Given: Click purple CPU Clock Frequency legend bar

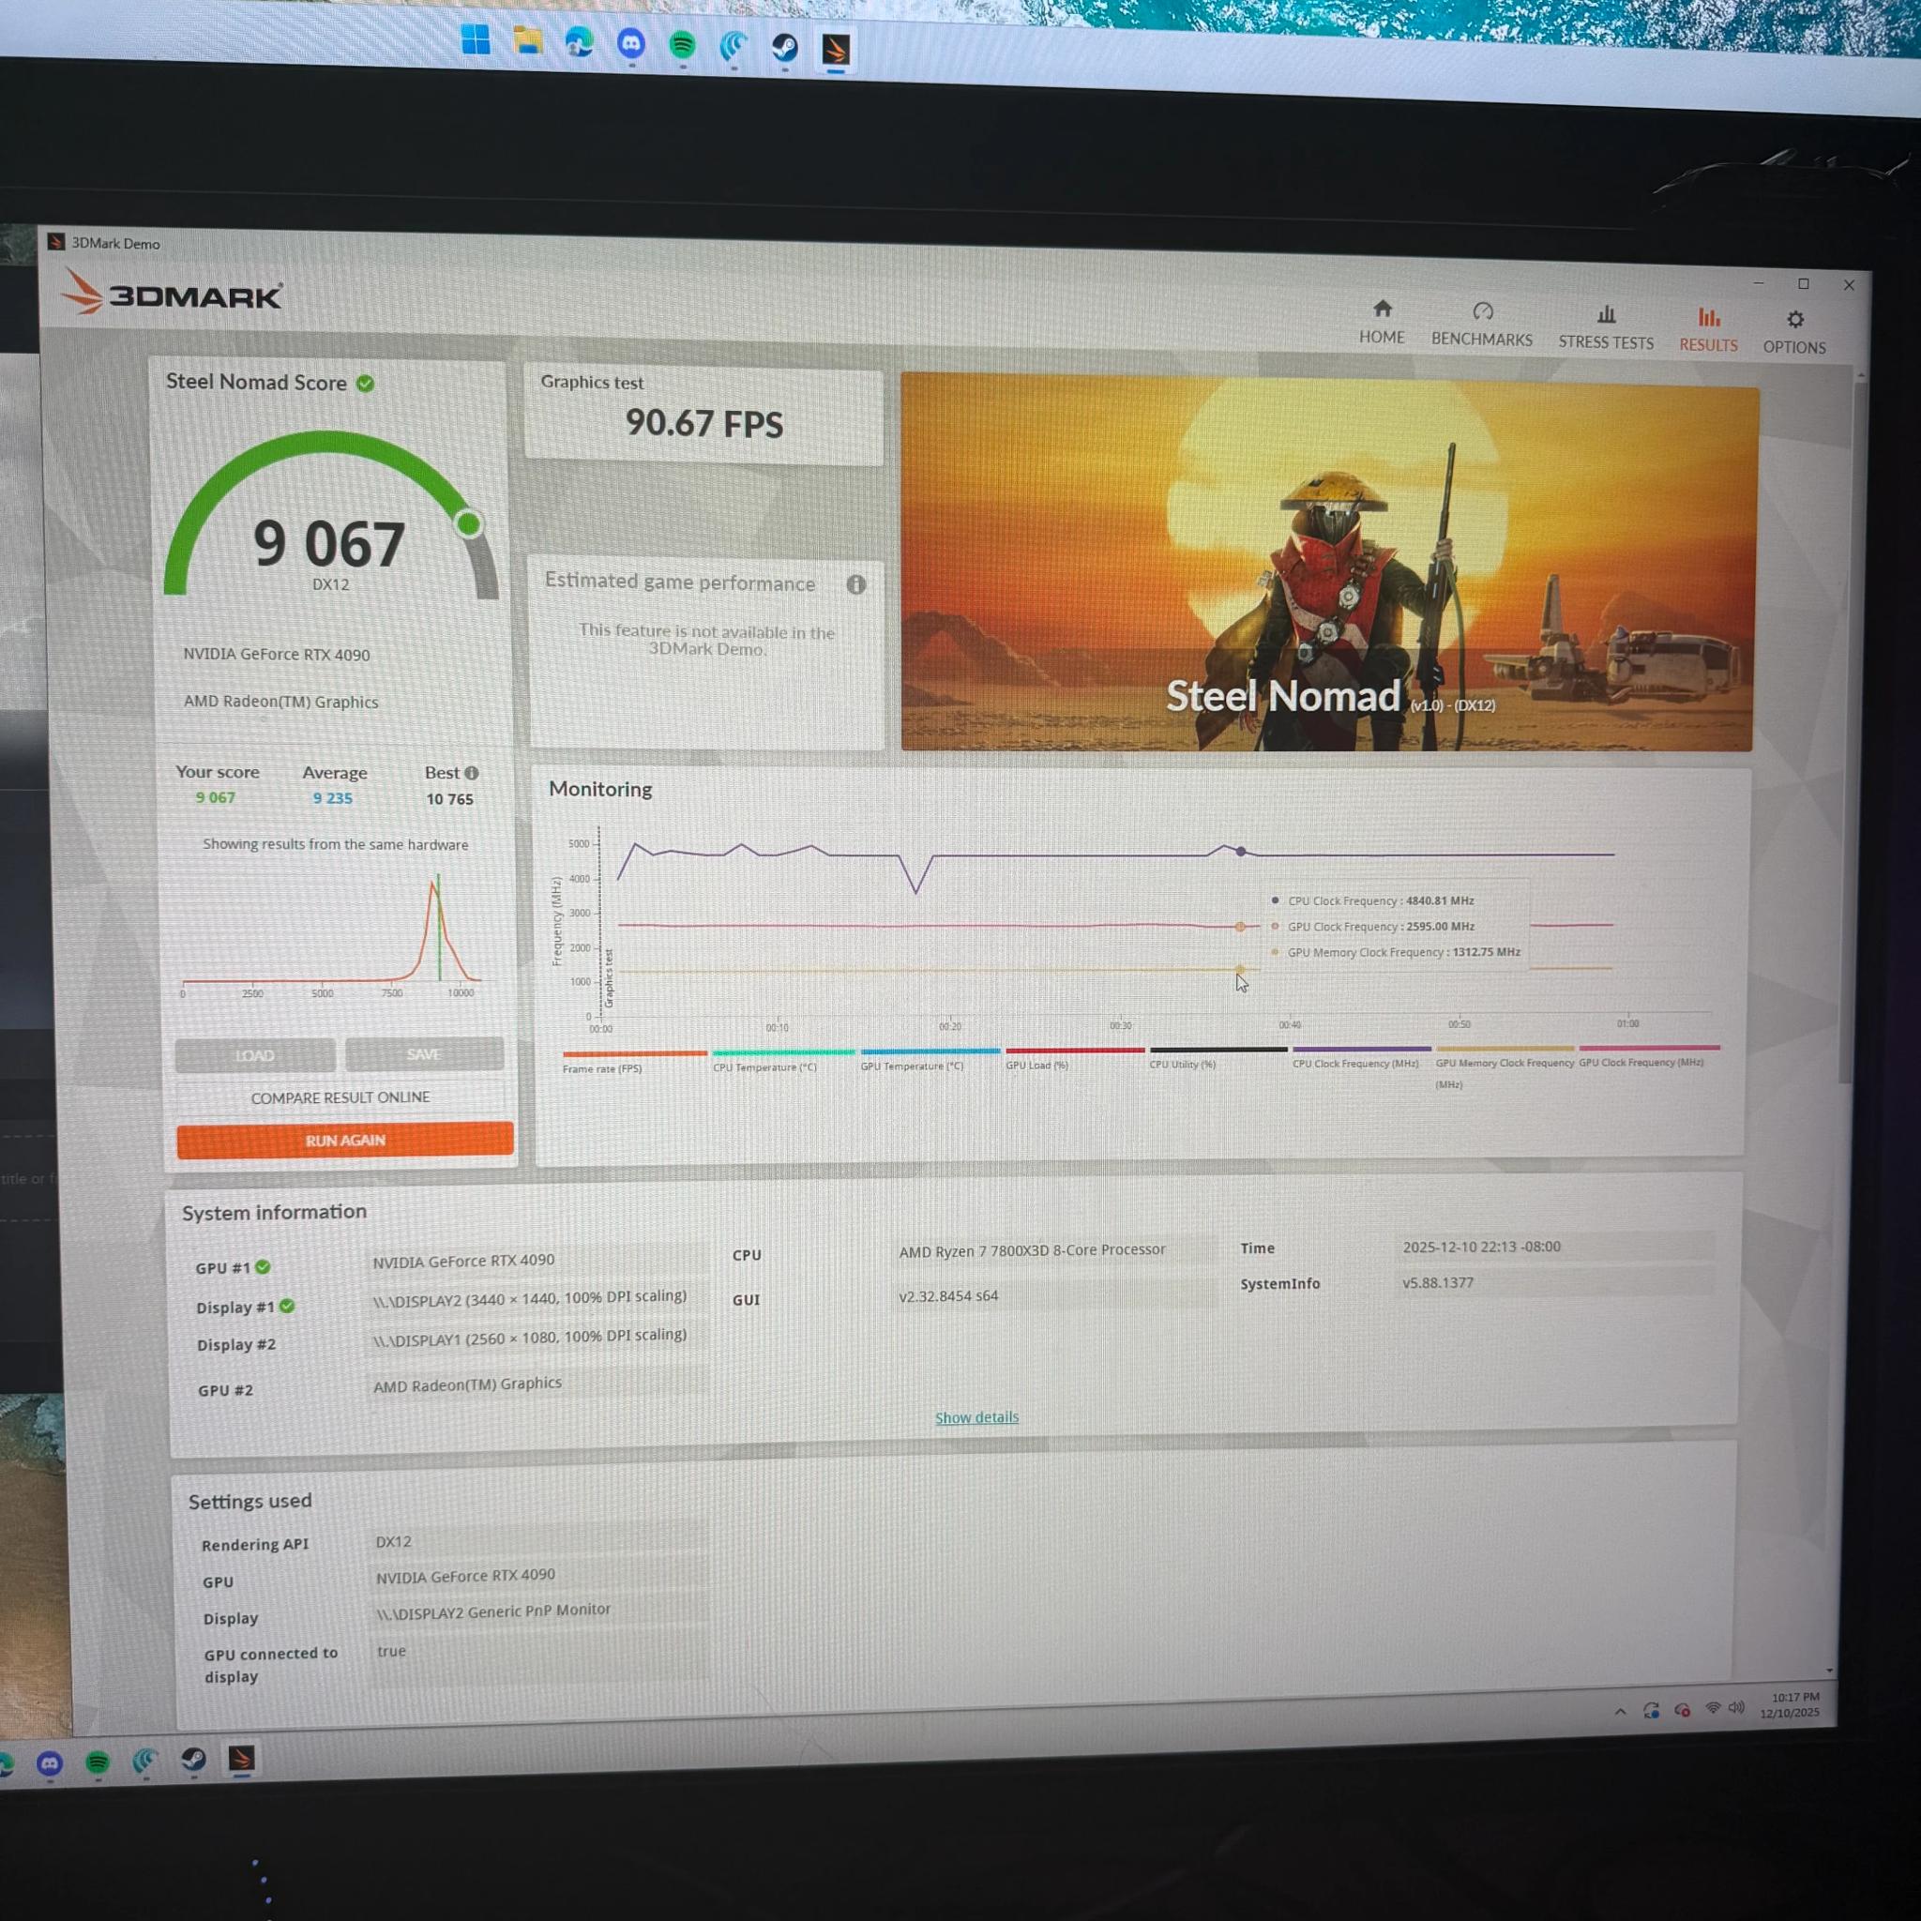Looking at the screenshot, I should 1361,1048.
